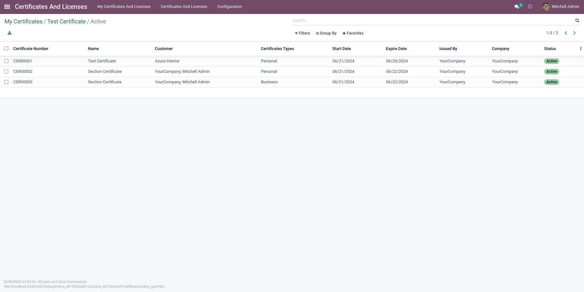Sort by Company column header

[x=500, y=49]
